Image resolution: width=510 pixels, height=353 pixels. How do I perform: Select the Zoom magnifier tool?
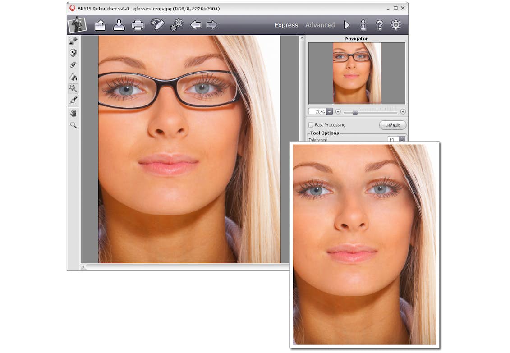73,125
